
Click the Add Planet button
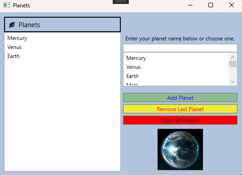[x=180, y=97]
